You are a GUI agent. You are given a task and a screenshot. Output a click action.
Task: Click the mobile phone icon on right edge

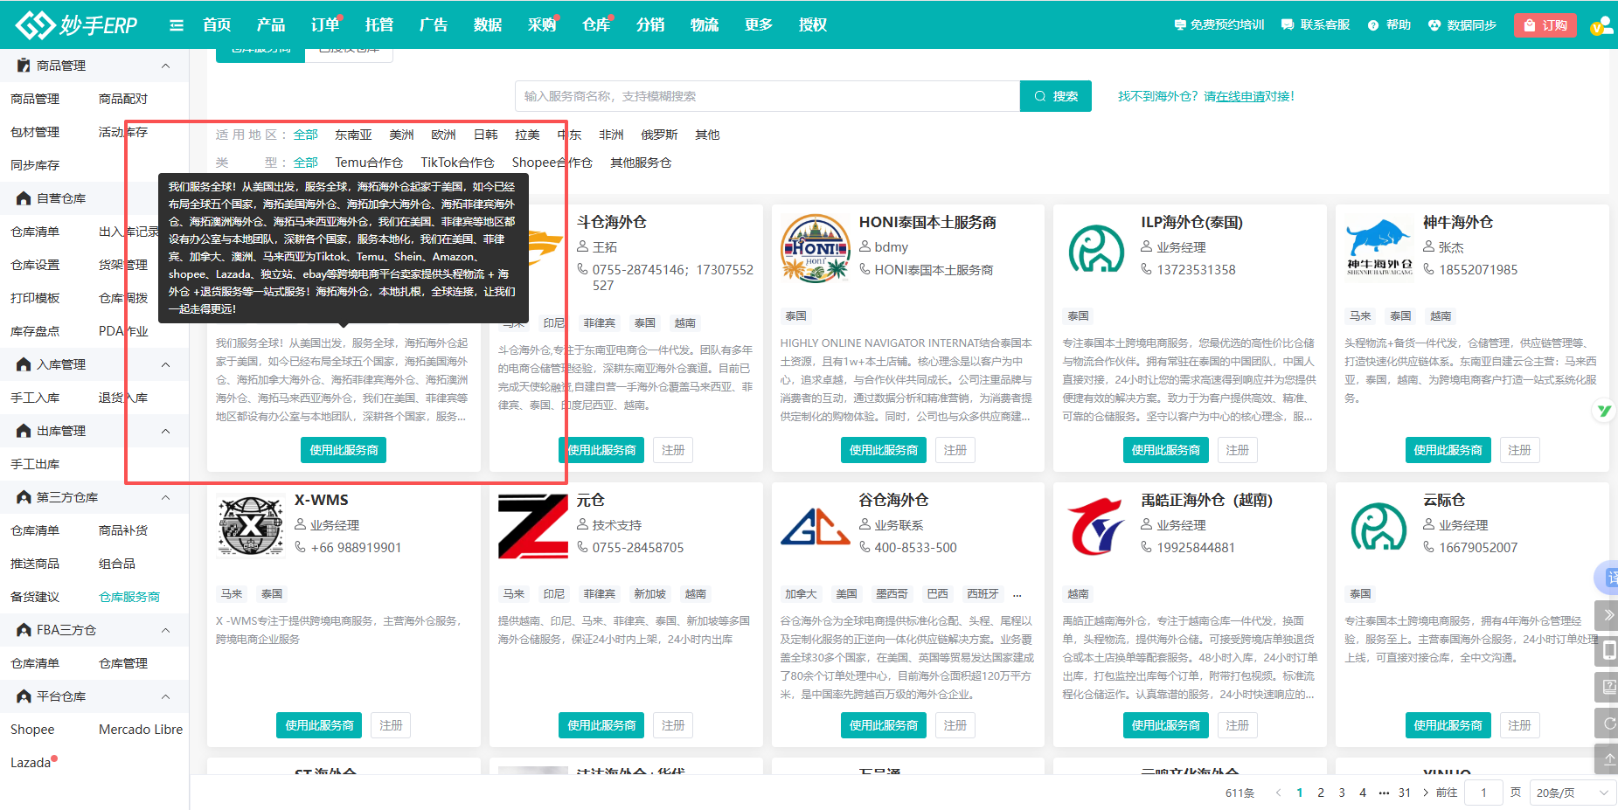1608,651
